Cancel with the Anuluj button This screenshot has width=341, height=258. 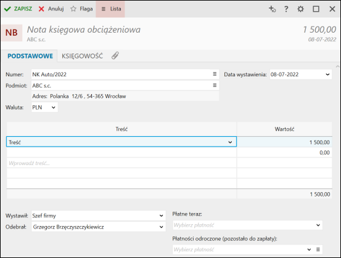click(51, 9)
